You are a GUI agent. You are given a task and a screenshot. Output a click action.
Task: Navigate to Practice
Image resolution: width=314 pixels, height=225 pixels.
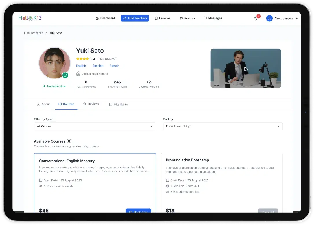[188, 18]
